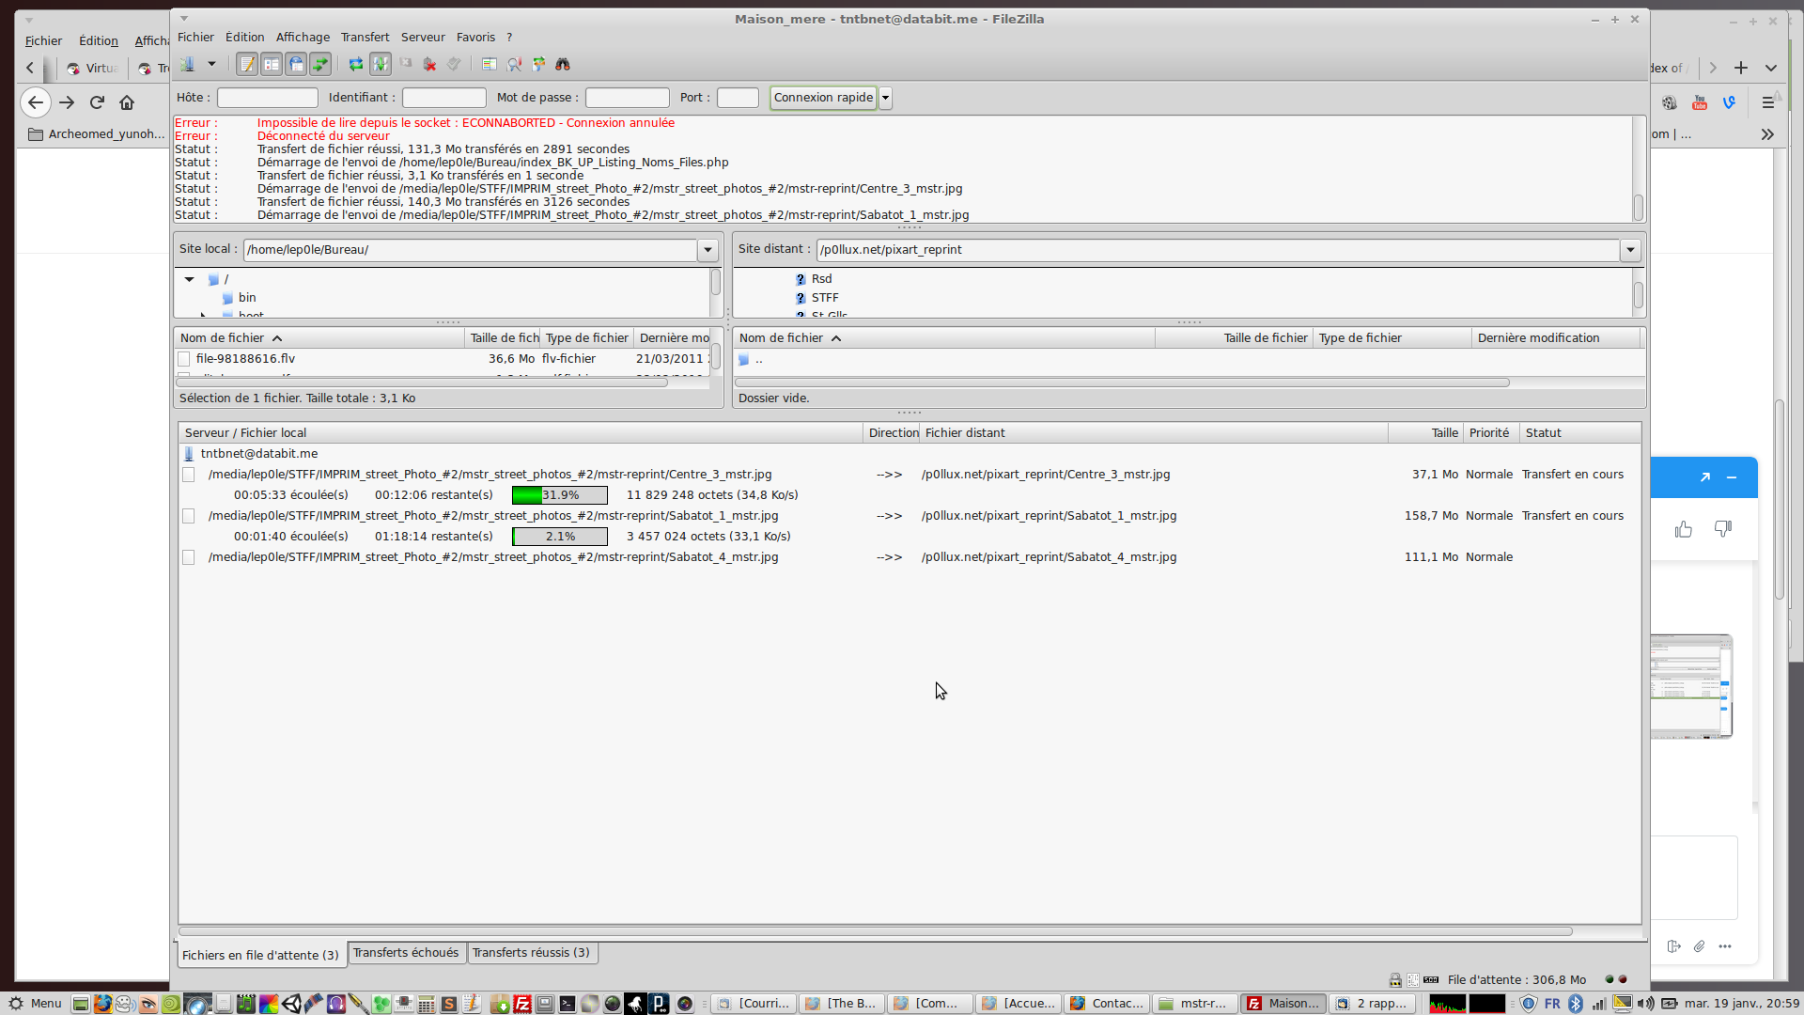Screen dimensions: 1804x1015
Task: Toggle checkbox for Sabatot_4_mstr.jpg queue item
Action: pyautogui.click(x=189, y=557)
